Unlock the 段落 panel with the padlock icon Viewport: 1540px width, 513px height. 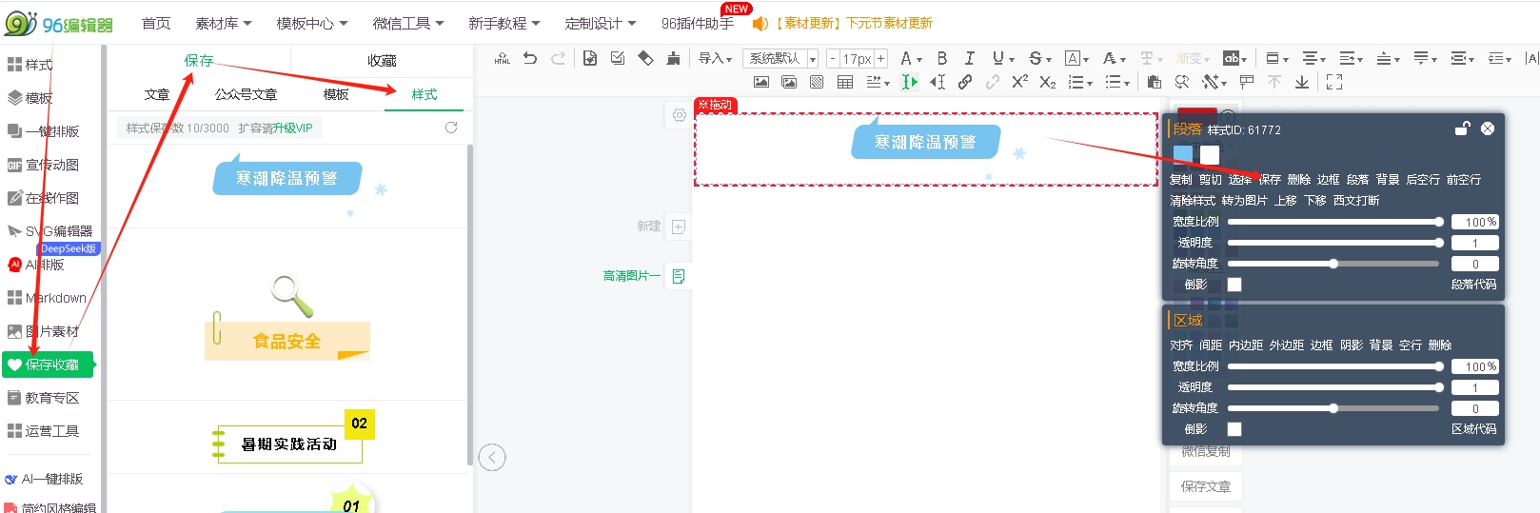tap(1462, 128)
